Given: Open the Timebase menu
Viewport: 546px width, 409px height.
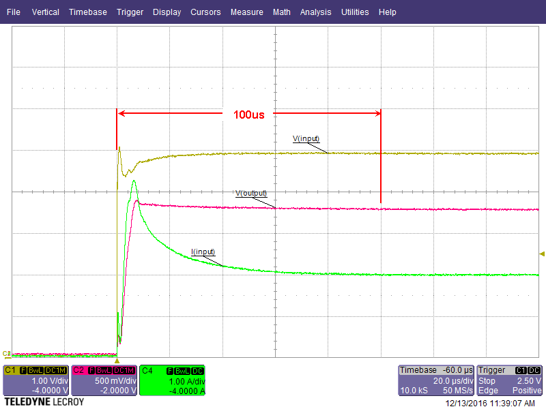Looking at the screenshot, I should 88,12.
